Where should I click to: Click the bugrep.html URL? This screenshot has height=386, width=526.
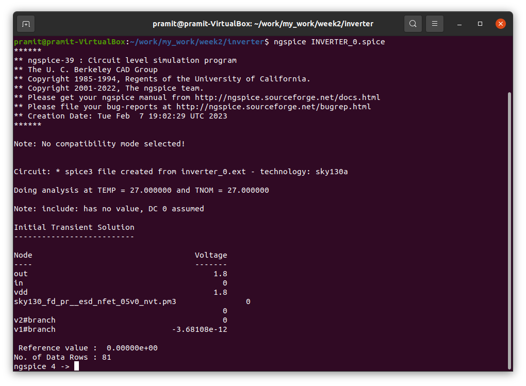point(274,107)
